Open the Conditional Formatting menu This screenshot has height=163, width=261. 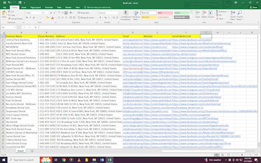click(x=126, y=15)
